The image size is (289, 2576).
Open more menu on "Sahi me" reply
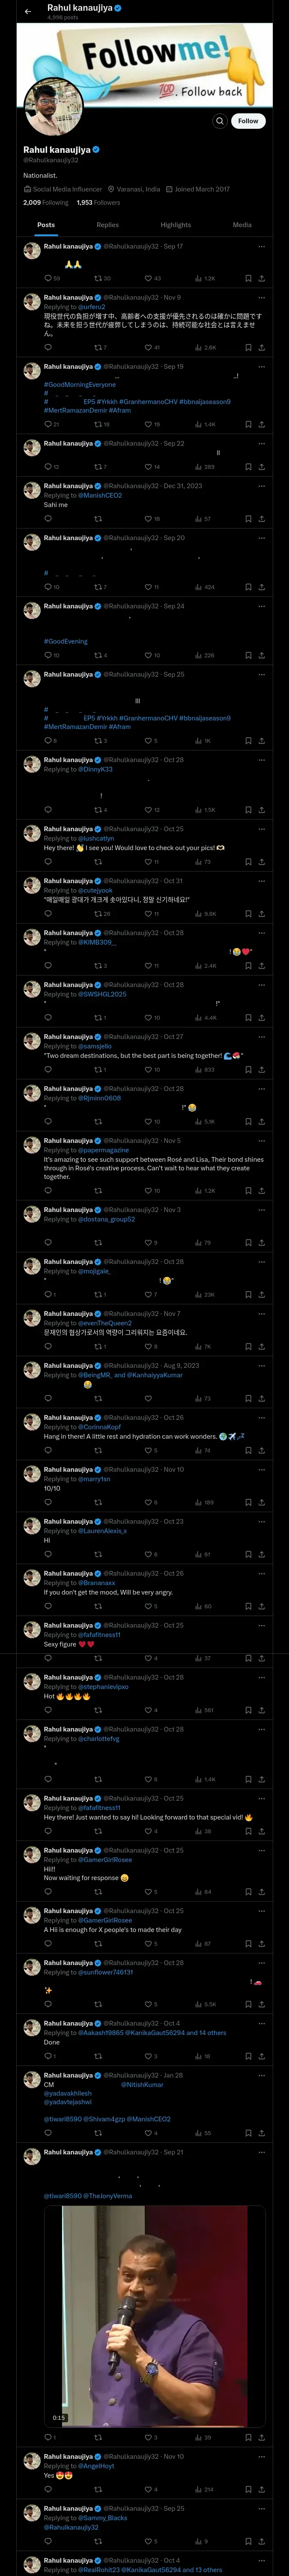click(x=261, y=486)
